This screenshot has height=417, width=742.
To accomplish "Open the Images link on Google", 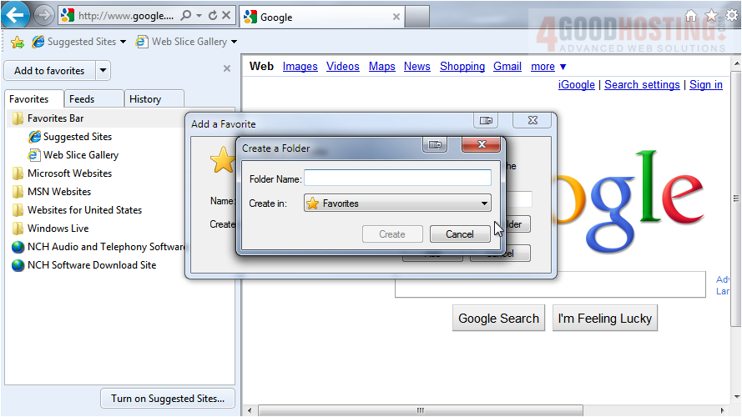I will click(300, 67).
